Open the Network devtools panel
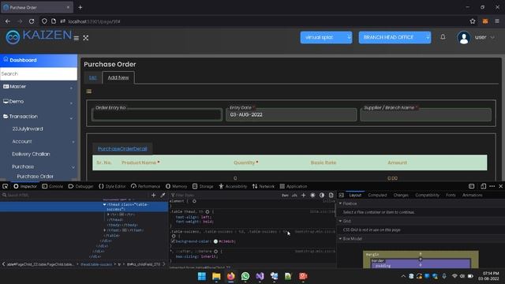 coord(263,186)
